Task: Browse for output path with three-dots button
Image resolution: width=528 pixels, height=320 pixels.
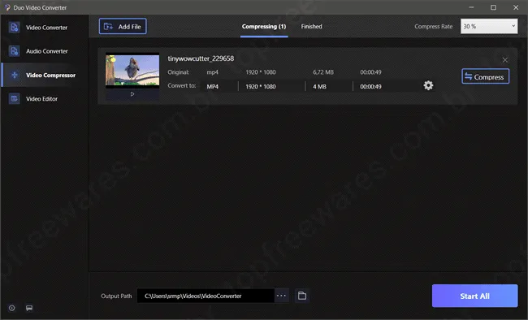Action: [281, 296]
